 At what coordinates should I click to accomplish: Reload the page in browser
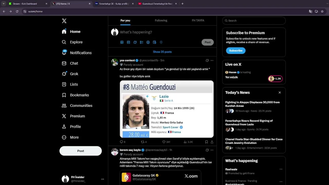(x=17, y=11)
